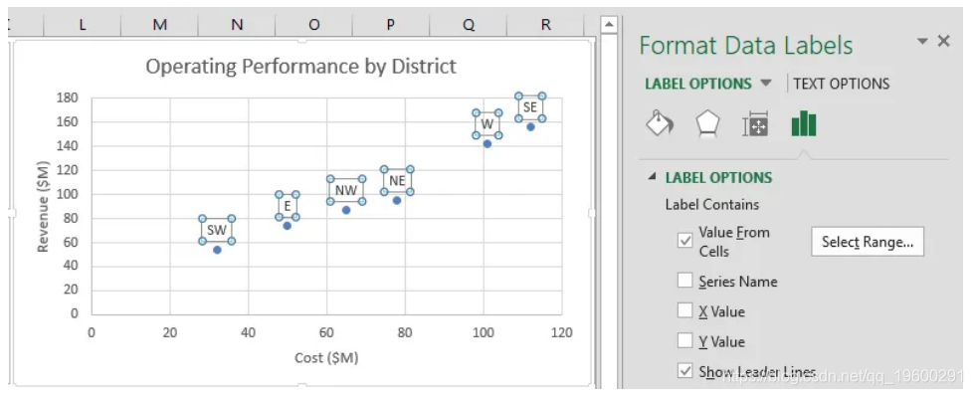Check the Y Value checkbox
This screenshot has height=395, width=973.
tap(684, 341)
